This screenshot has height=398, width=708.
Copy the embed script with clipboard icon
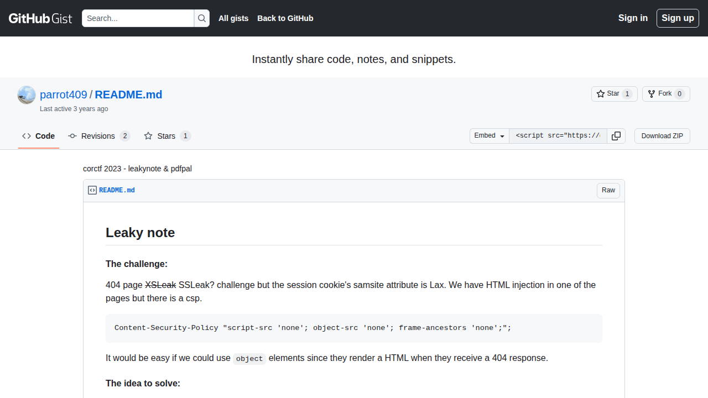[x=616, y=136]
